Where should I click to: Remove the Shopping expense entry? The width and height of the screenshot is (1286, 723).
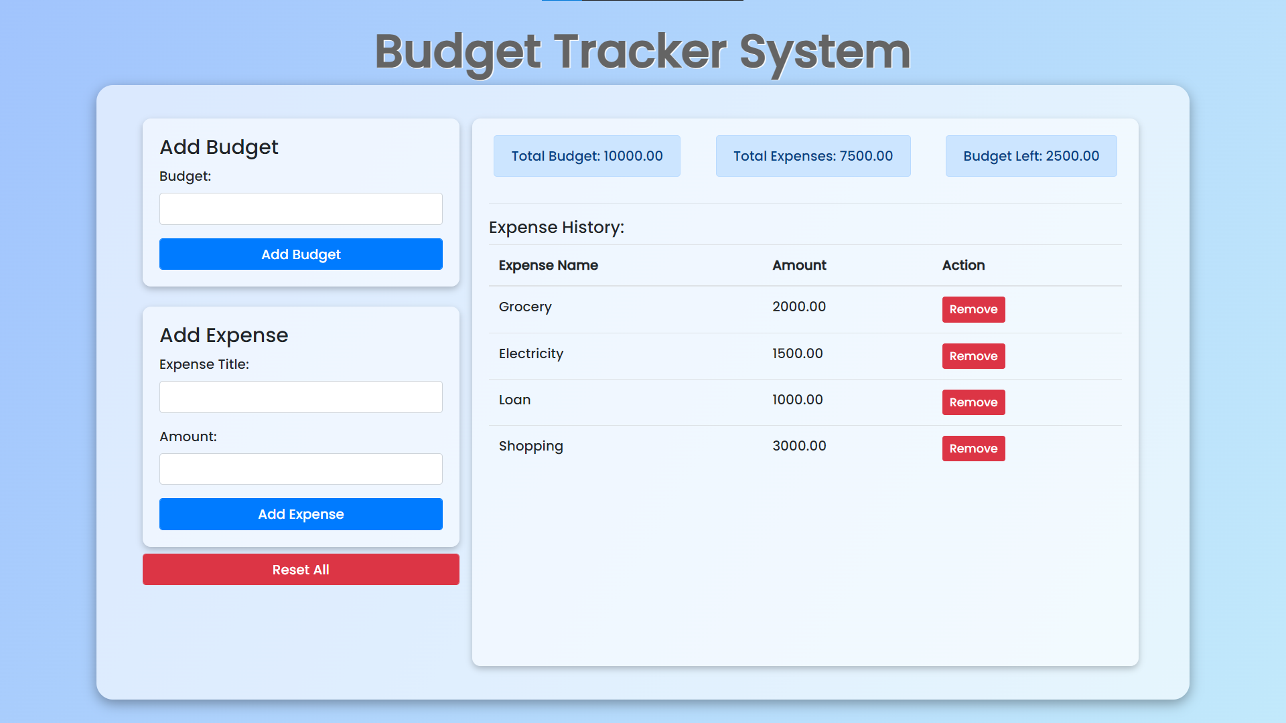click(x=973, y=449)
